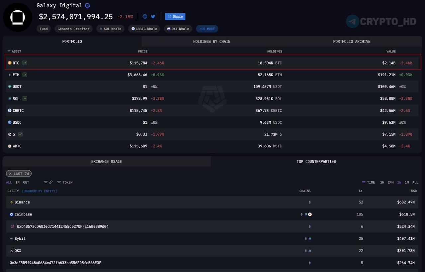The width and height of the screenshot is (425, 272).
Task: Select the Fund tag
Action: click(43, 29)
